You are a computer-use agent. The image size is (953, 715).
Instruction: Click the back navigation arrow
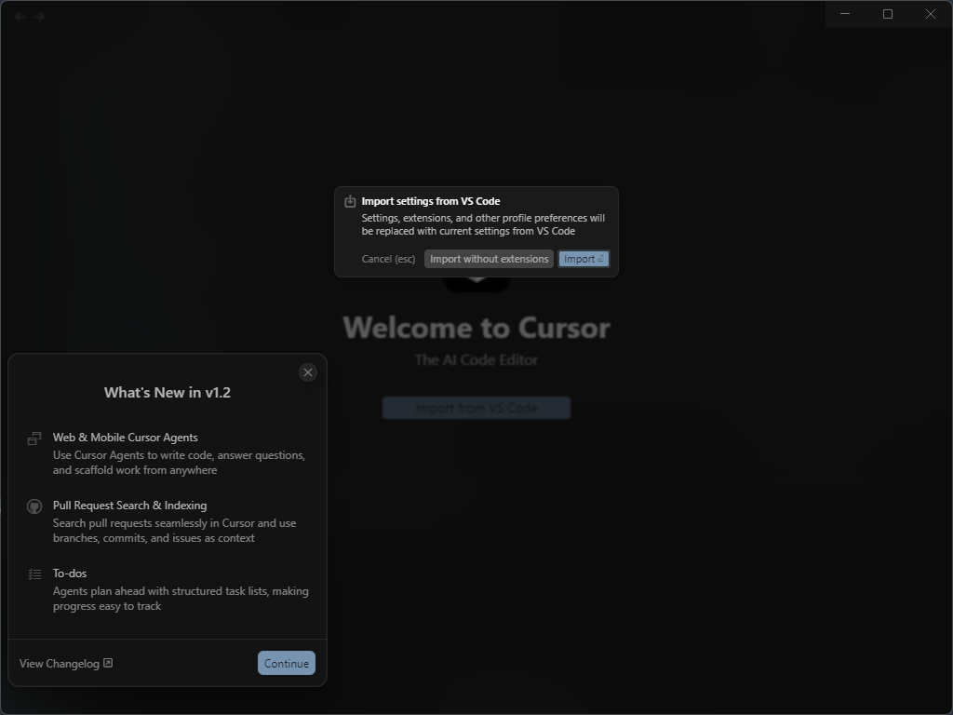(20, 17)
